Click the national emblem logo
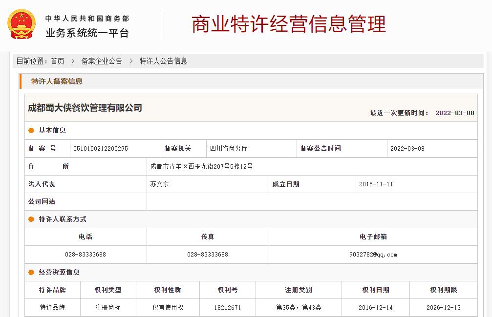 (x=21, y=24)
